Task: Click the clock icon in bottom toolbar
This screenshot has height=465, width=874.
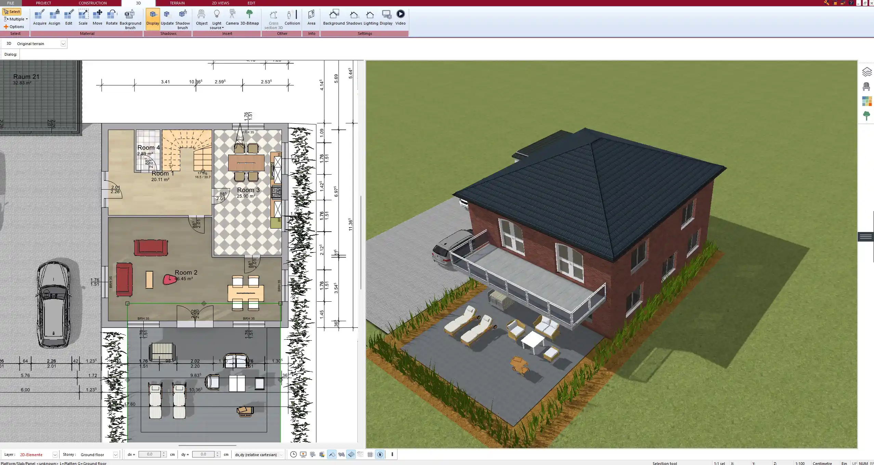Action: pyautogui.click(x=293, y=454)
